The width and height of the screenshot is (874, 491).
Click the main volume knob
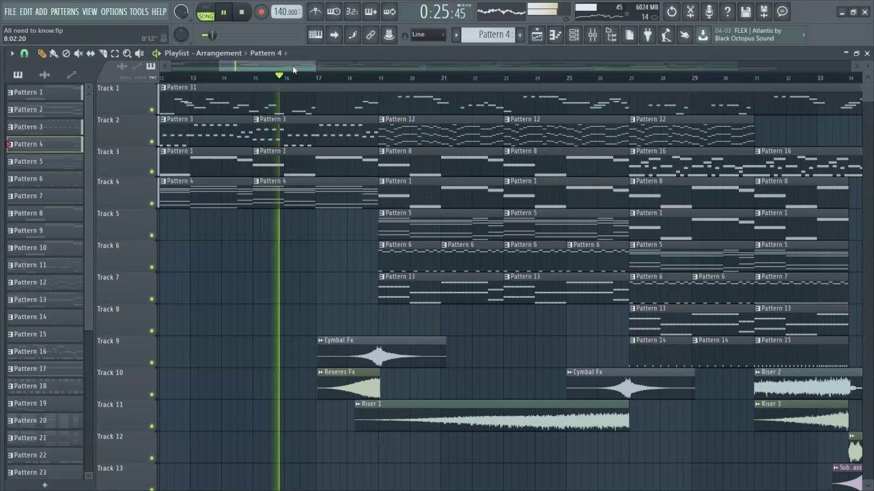point(181,12)
